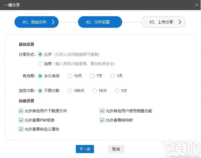Open step 03、上传分享
Viewport: 201px width, 158px height.
[163, 22]
